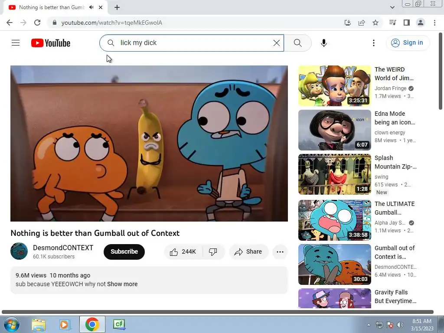This screenshot has width=444, height=333.
Task: Open The WEIRD World of Jim thumbnail
Action: click(334, 86)
